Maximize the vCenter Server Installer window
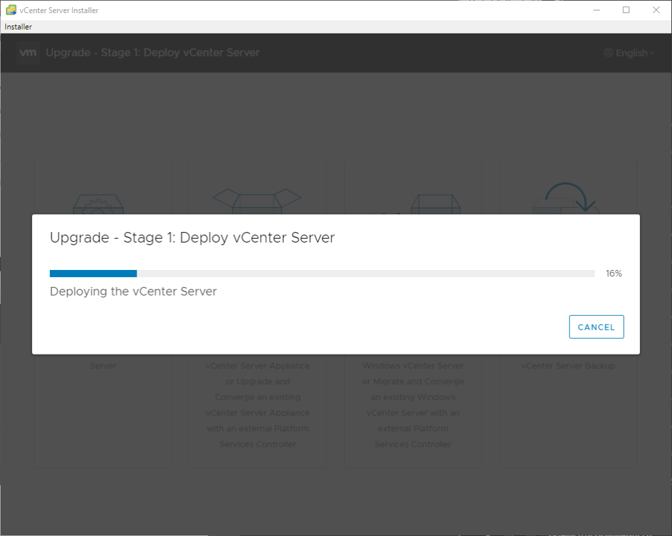 pyautogui.click(x=626, y=10)
